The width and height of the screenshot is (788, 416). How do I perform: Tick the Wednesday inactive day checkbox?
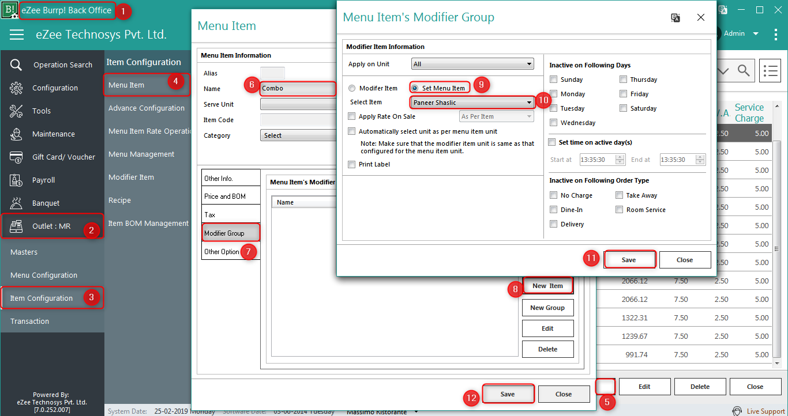554,123
